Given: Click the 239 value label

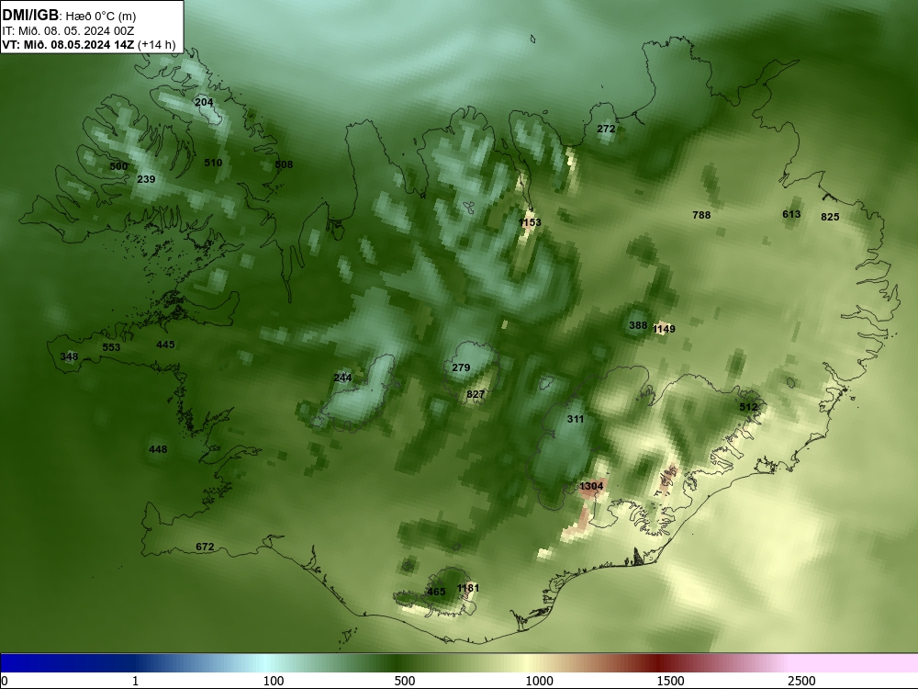Looking at the screenshot, I should (146, 179).
